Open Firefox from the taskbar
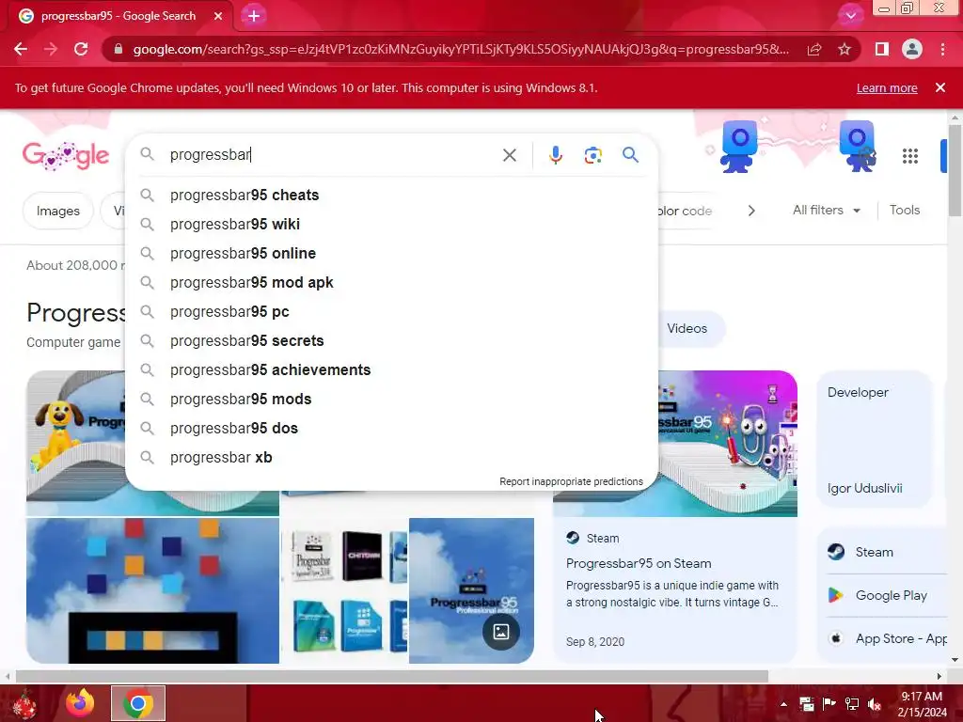This screenshot has height=722, width=963. coord(80,703)
